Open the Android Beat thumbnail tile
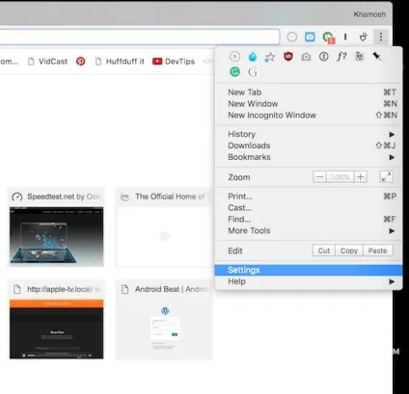Screen dimensions: 409x394 pos(164,320)
